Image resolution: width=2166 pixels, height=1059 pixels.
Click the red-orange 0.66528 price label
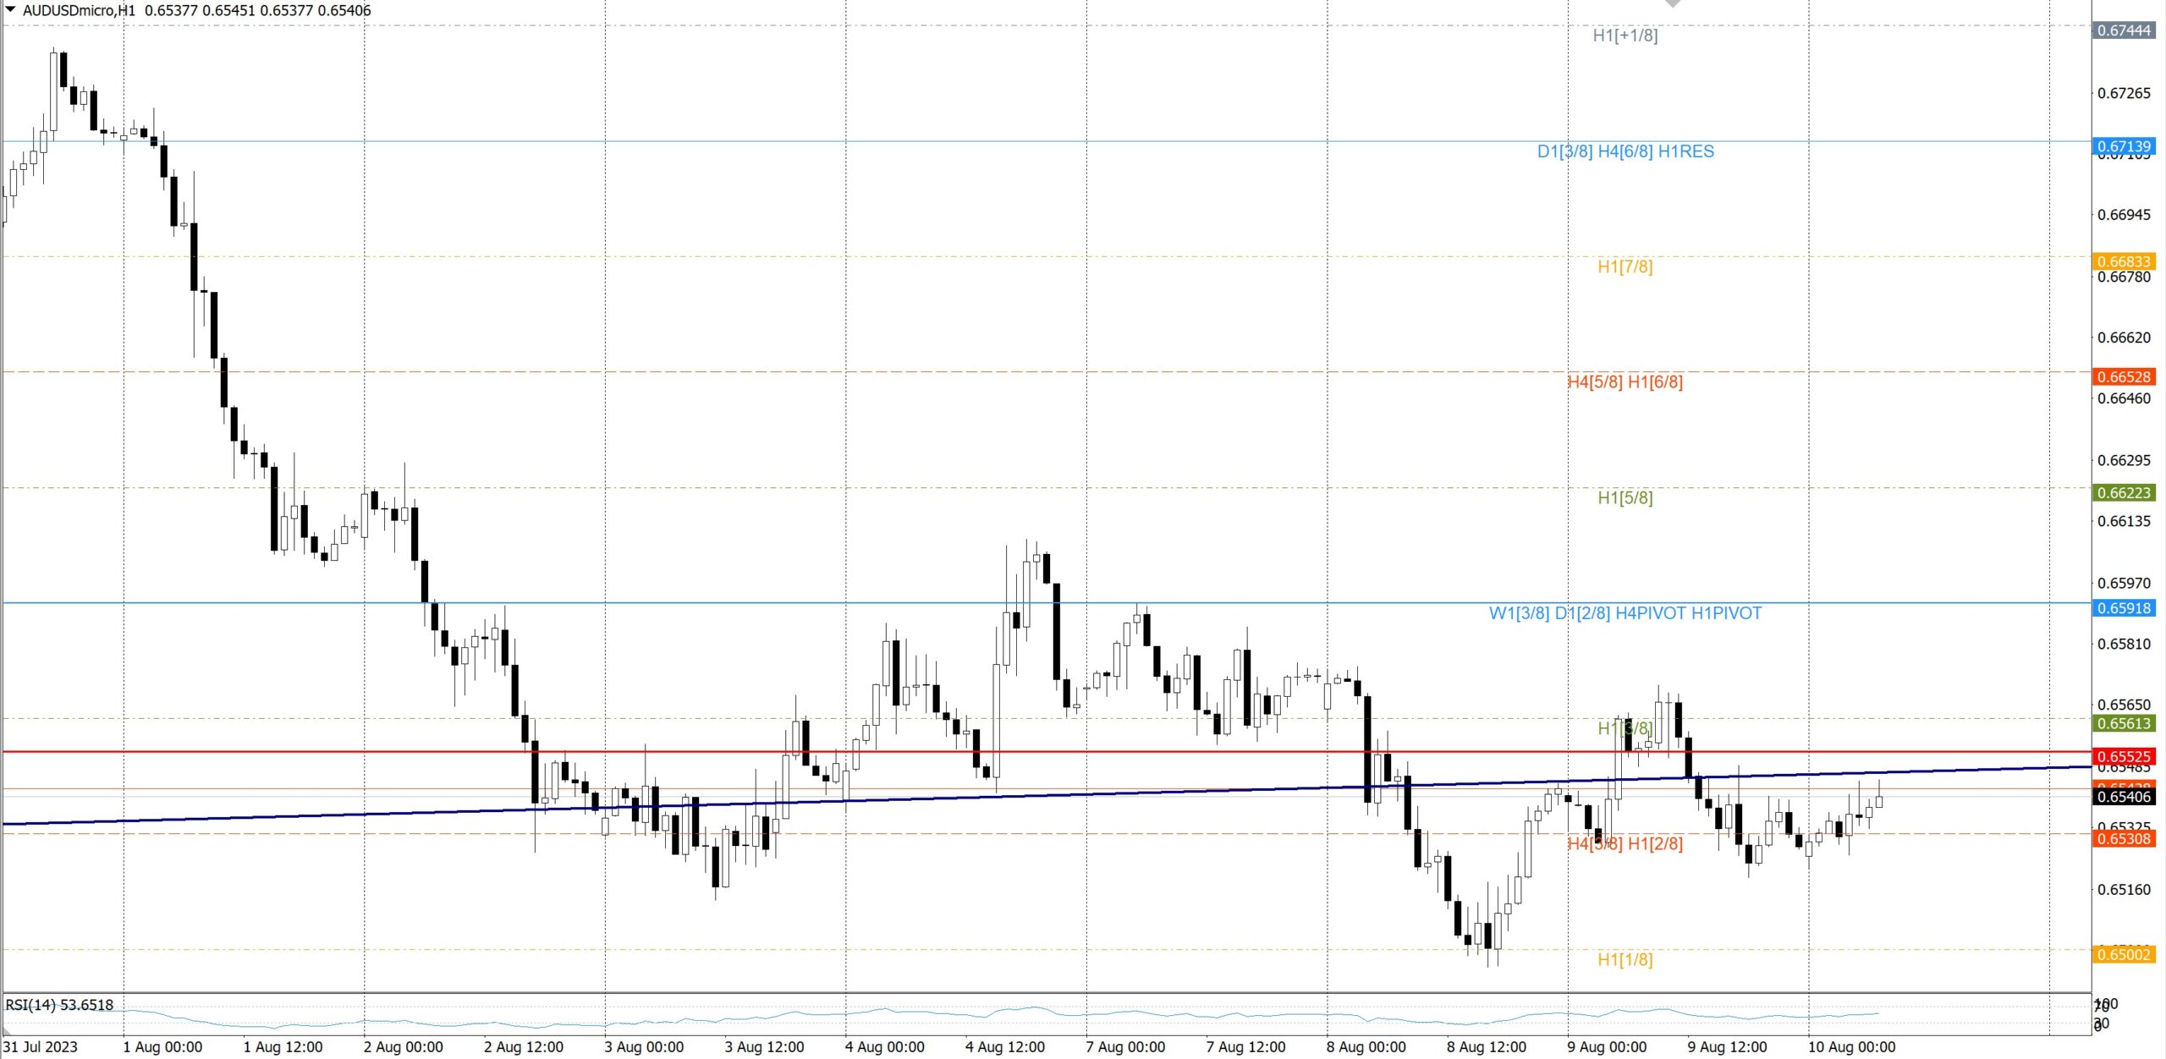(2124, 376)
